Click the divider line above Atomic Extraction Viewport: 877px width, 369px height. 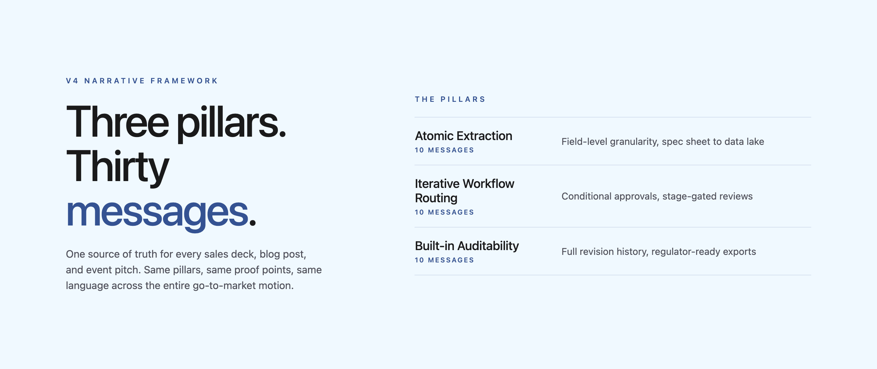[613, 117]
